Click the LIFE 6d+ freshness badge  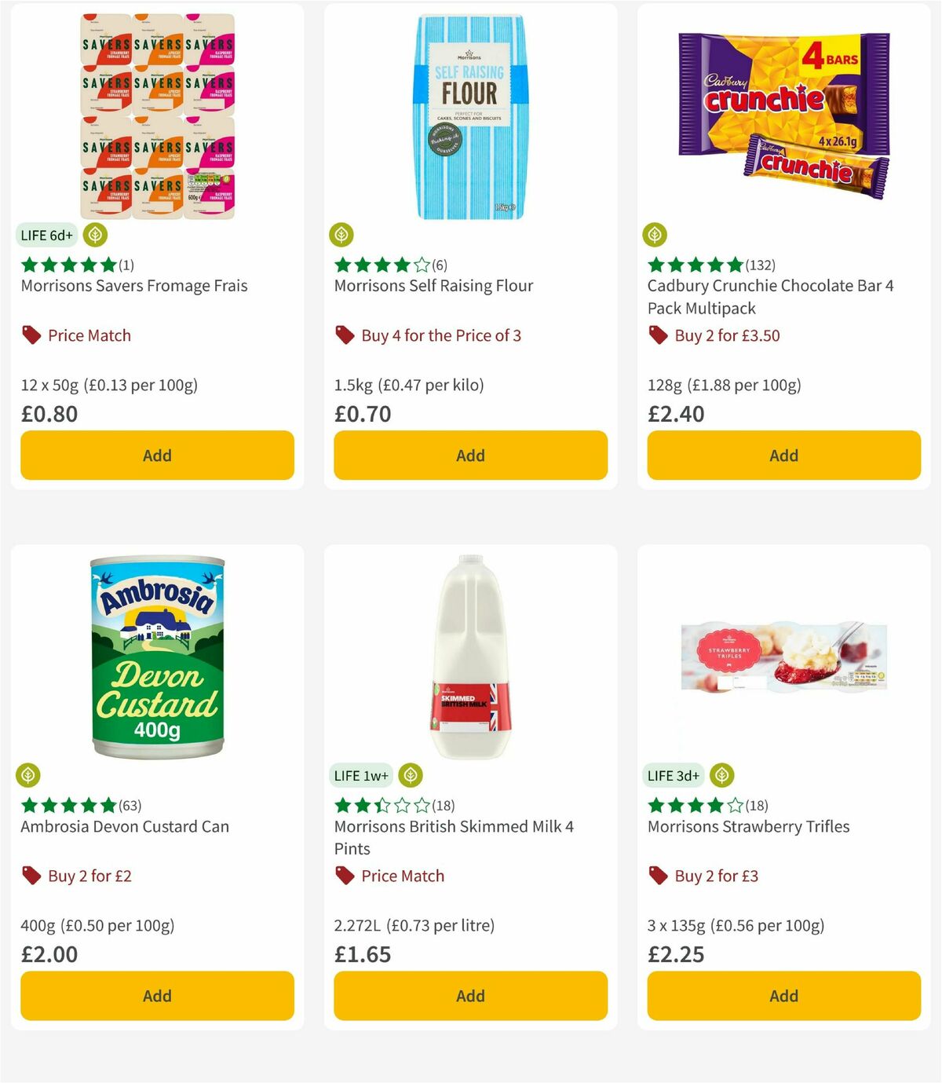pos(46,234)
